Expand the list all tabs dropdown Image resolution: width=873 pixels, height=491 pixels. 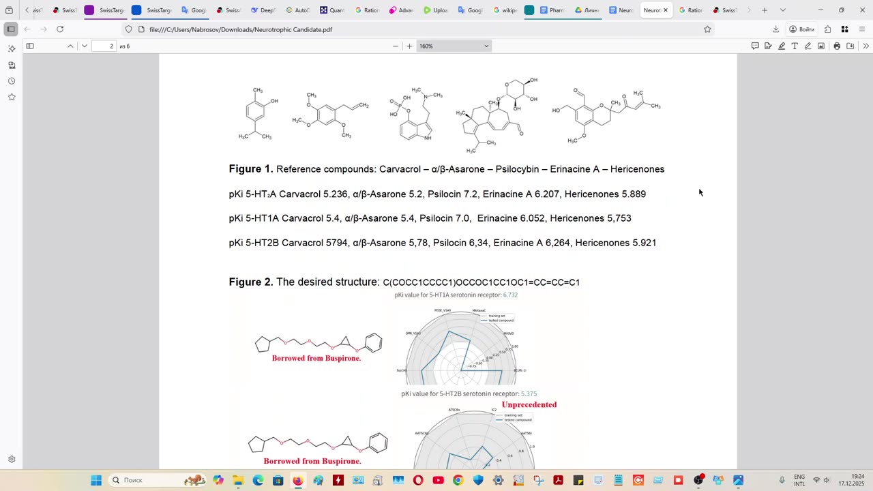point(782,10)
